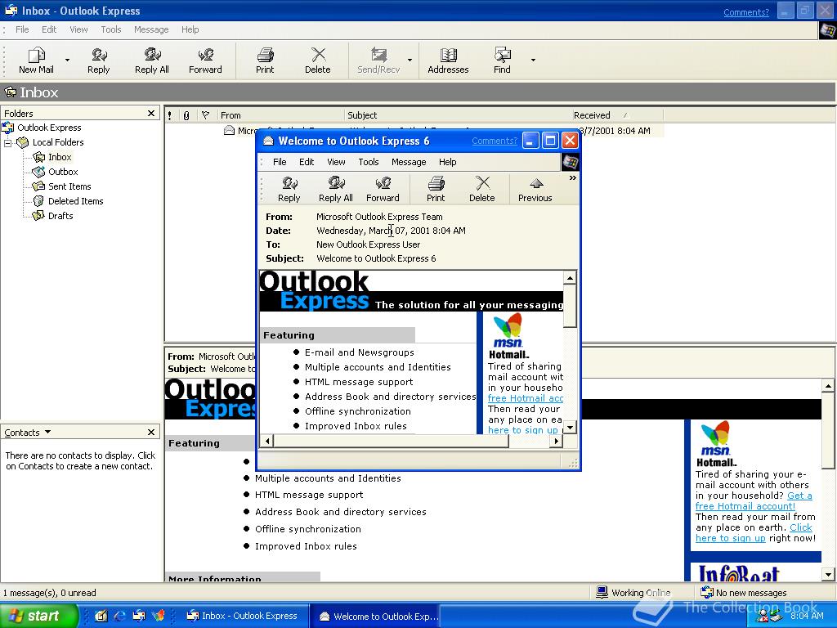Click scroll down arrow in preview pane

pyautogui.click(x=828, y=575)
